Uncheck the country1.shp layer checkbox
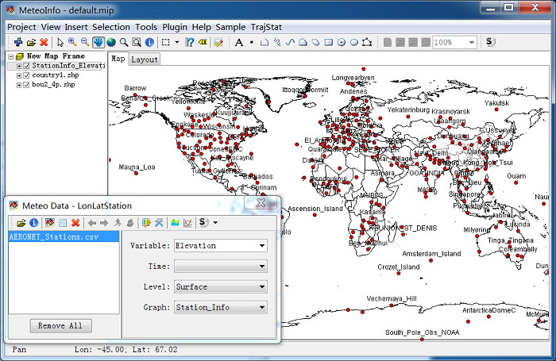Screen dimensions: 556x361 tap(27, 75)
